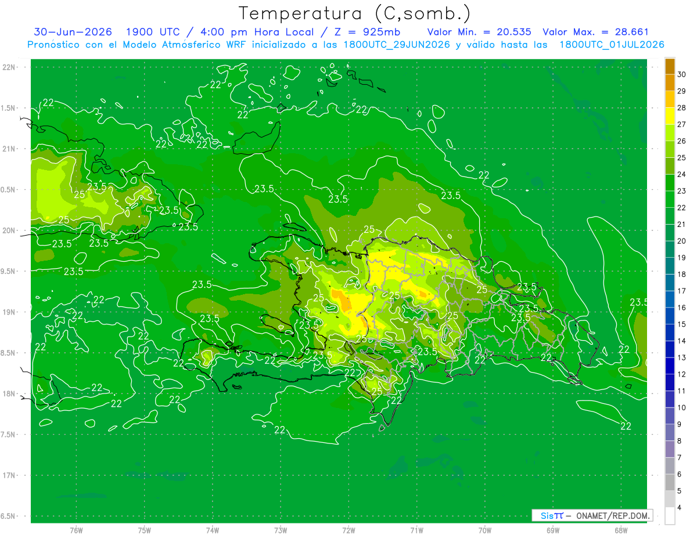Viewport: 697px width, 538px height.
Task: Click latitude axis label '17N'
Action: [x=9, y=475]
